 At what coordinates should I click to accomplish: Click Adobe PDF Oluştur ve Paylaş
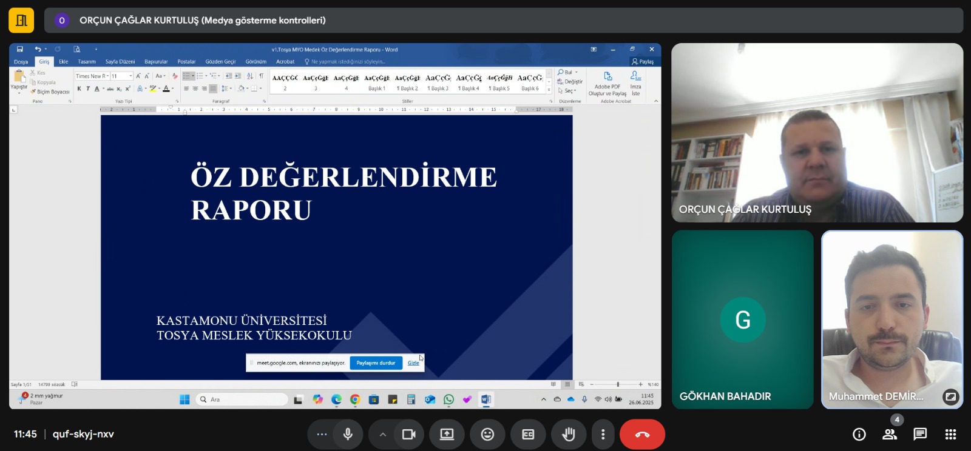(x=607, y=84)
